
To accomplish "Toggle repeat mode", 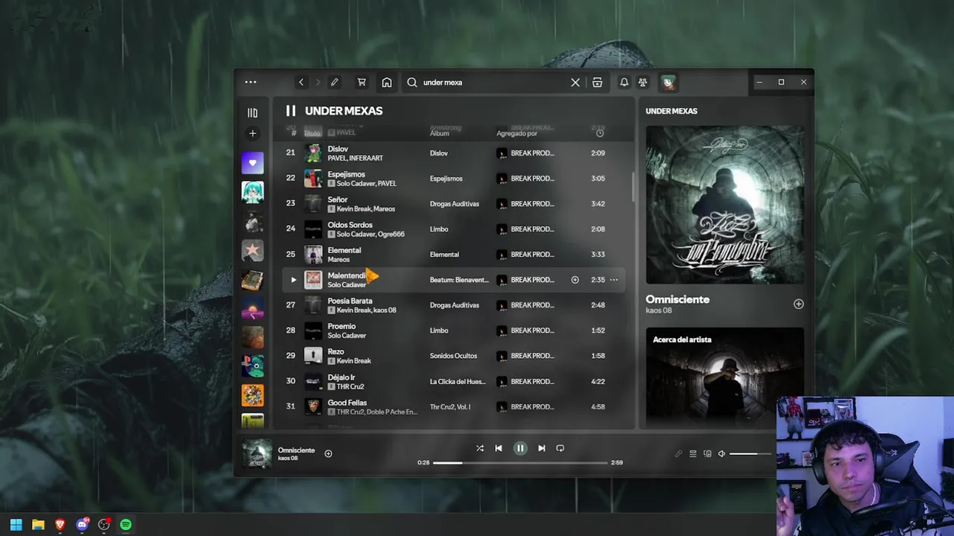I will [560, 448].
